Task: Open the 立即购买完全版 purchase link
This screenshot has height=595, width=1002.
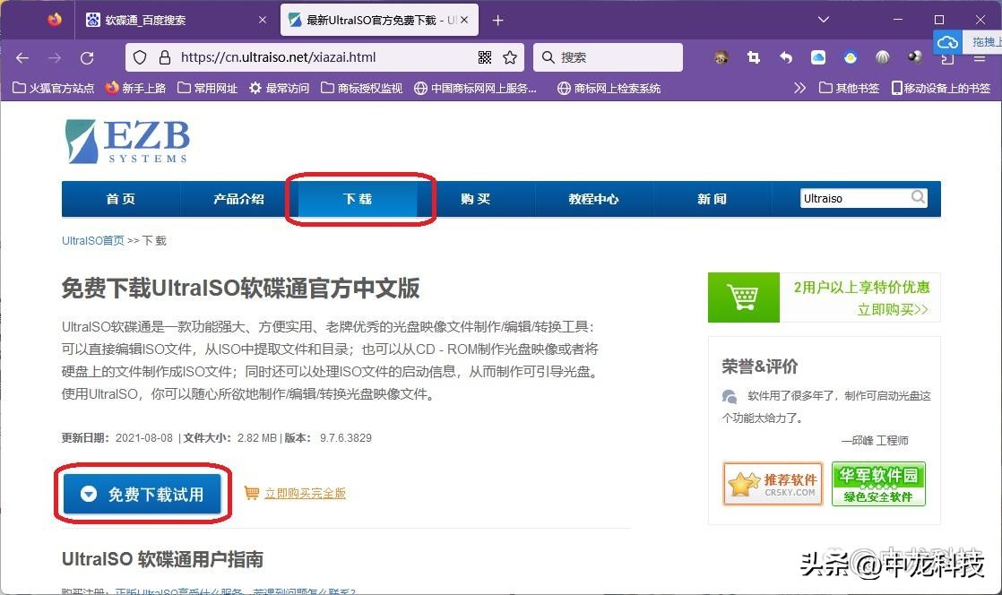Action: click(x=304, y=492)
